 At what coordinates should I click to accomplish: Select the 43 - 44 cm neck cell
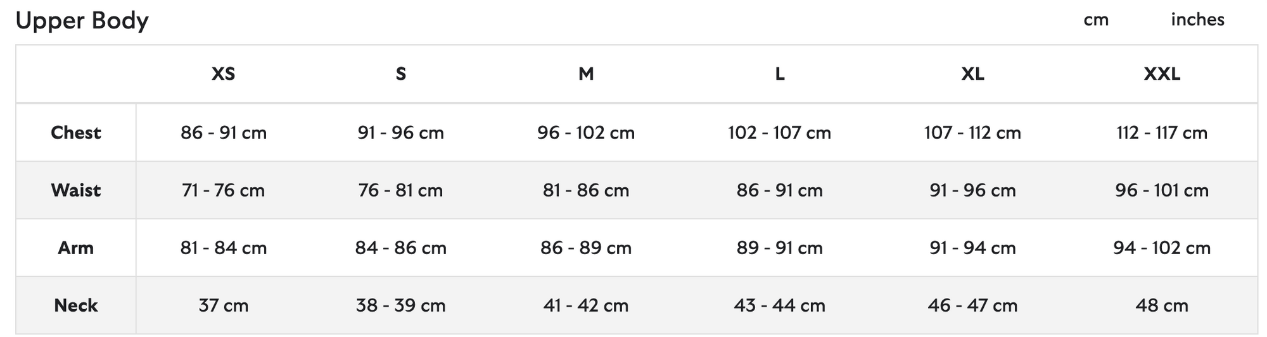click(779, 305)
